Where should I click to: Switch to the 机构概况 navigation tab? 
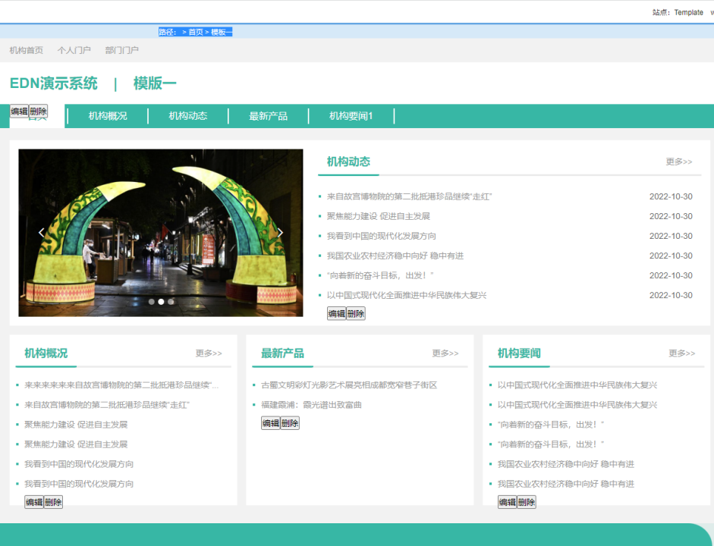108,116
